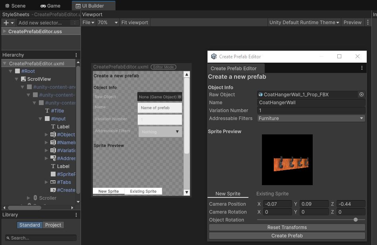Select the #Title text element in Hierarchy
This screenshot has height=245, width=377.
click(57, 111)
